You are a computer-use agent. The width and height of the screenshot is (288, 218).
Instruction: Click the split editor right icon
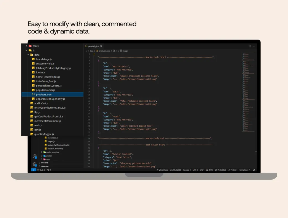250,46
